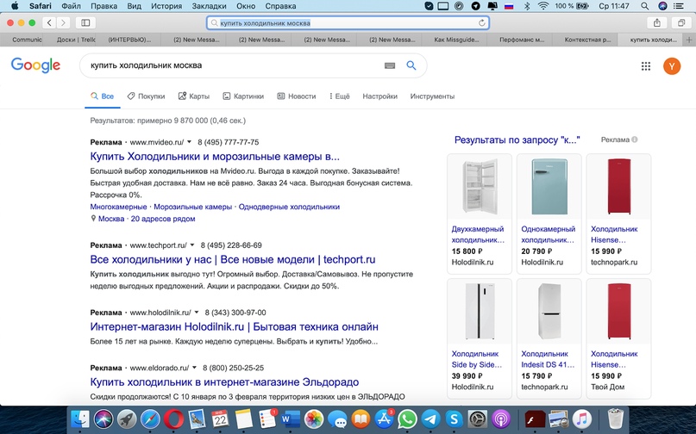Open Spotlight search in menu bar
This screenshot has height=434, width=696.
[645, 6]
